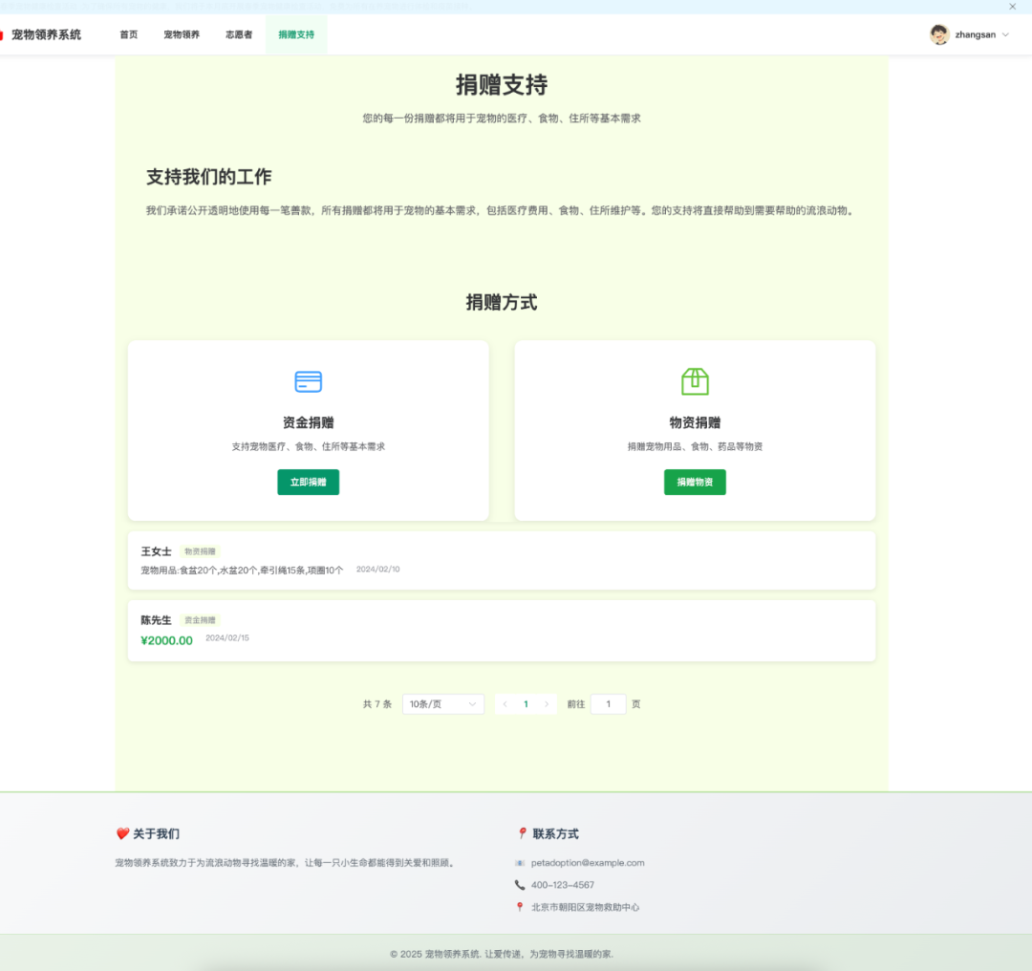The width and height of the screenshot is (1032, 971).
Task: Switch to the 首页 tab
Action: click(128, 34)
